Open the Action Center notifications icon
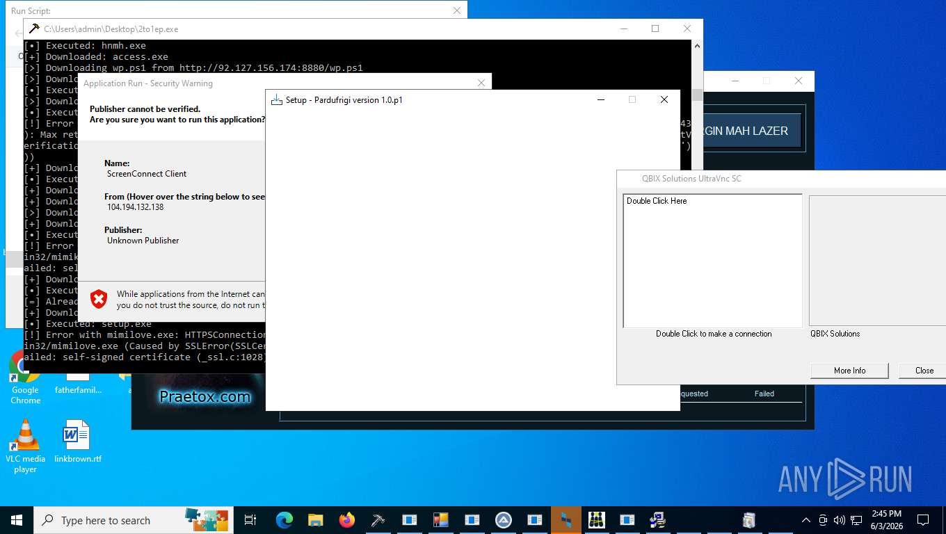Image resolution: width=946 pixels, height=534 pixels. [923, 519]
